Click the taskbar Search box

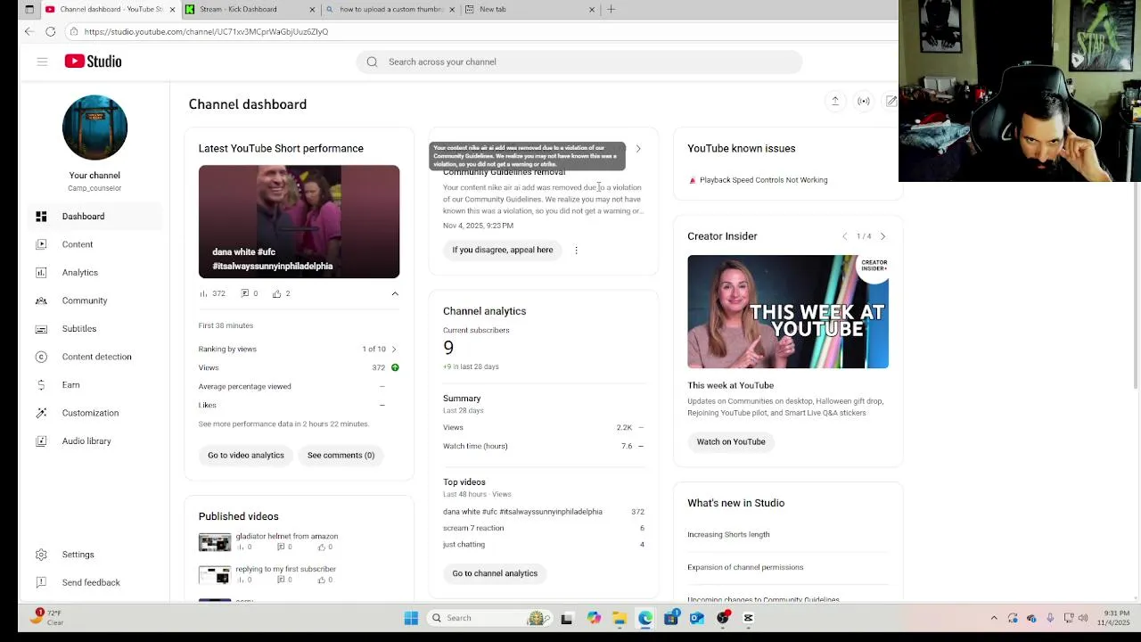click(x=488, y=618)
